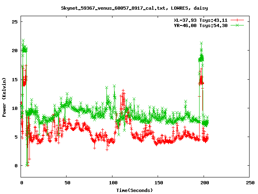
Task: Click y-axis tick label 20
Action: tap(15, 51)
